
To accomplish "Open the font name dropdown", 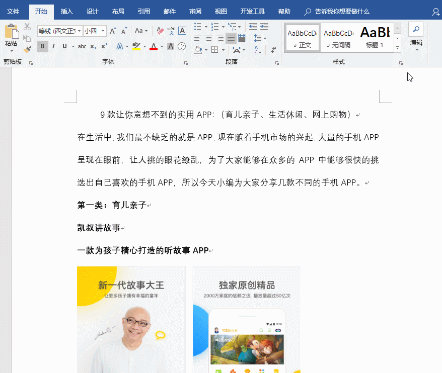I will tap(79, 31).
